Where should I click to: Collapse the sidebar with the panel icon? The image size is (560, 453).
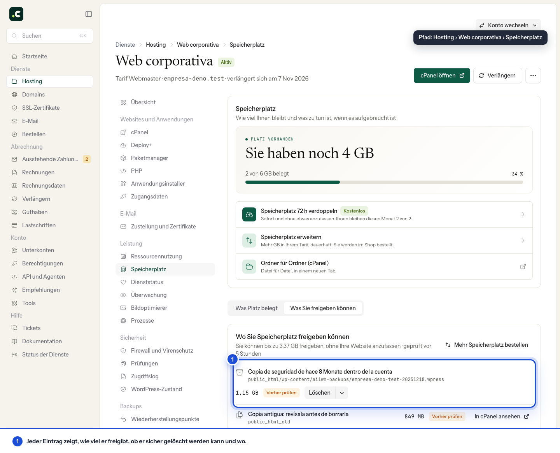click(89, 14)
